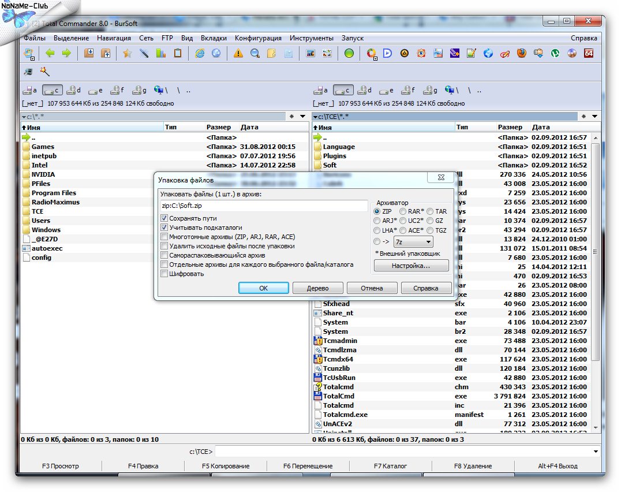Click the yellow warning triangle toolbar icon

click(x=238, y=54)
